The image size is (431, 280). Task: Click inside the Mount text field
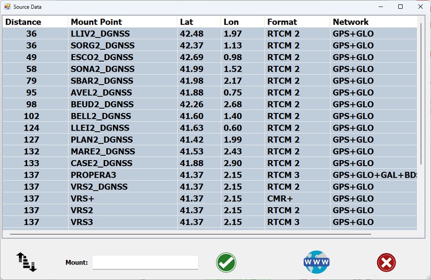145,262
